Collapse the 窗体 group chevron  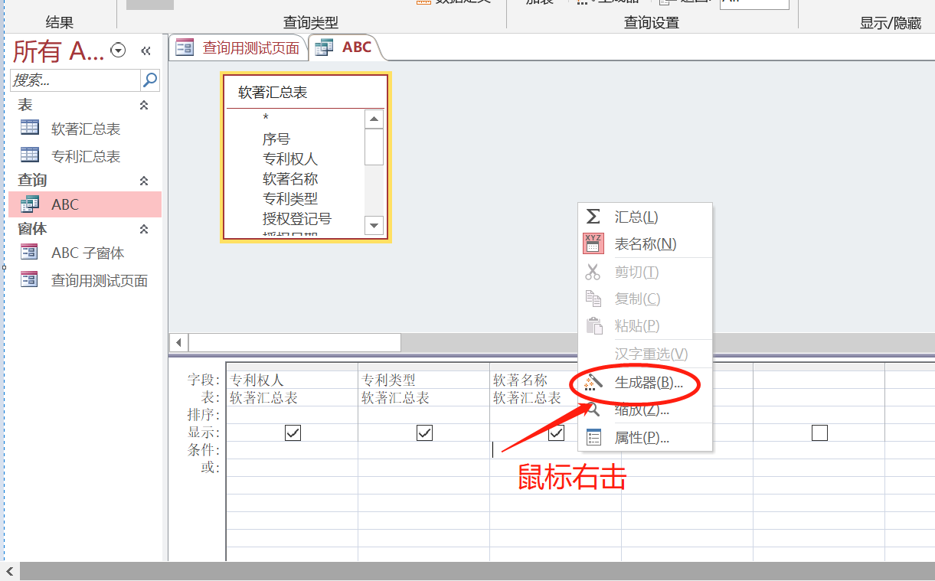pos(144,229)
